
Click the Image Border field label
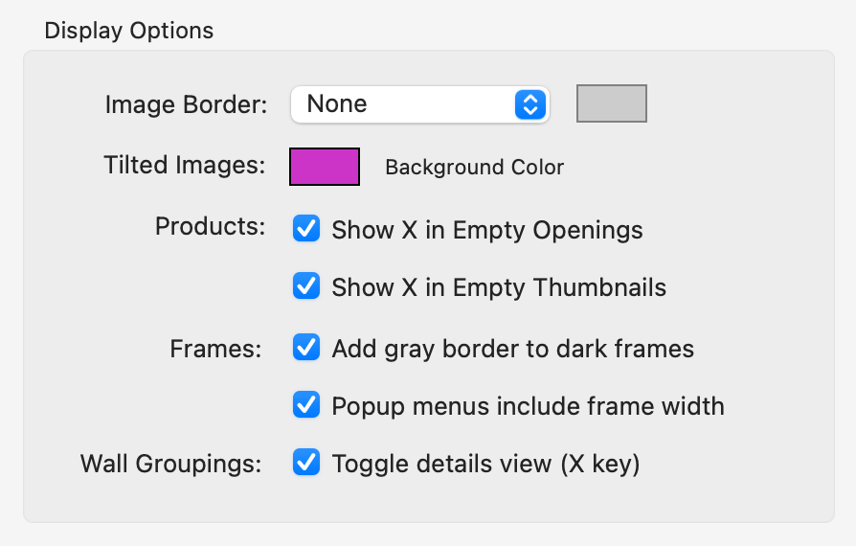(186, 105)
